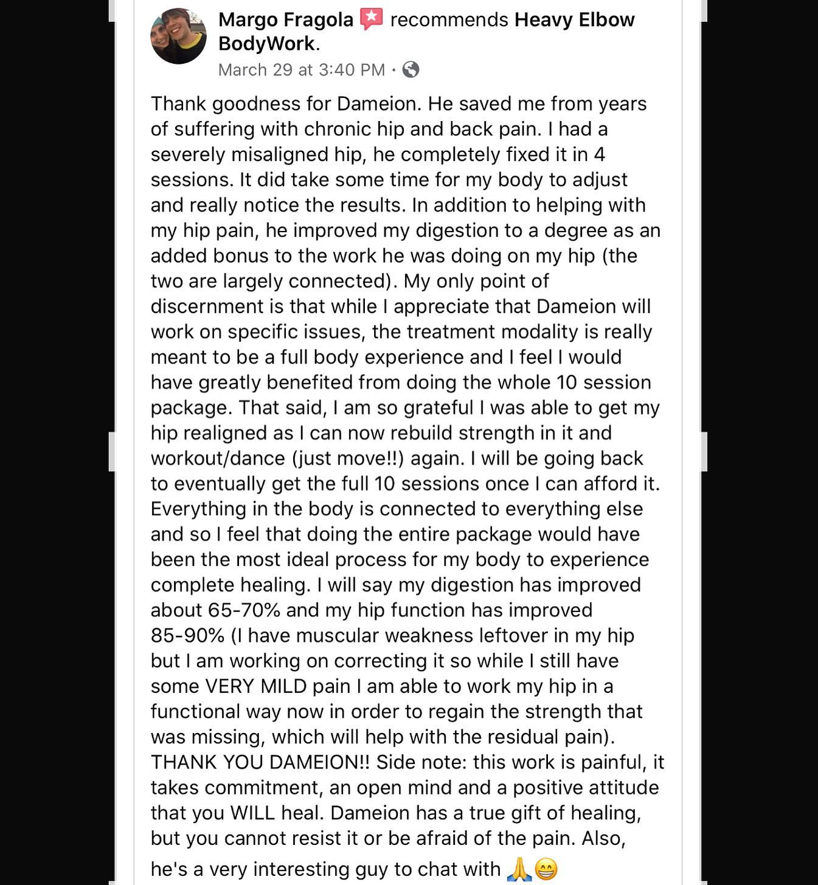Screen dimensions: 818x885
Task: Click the "Thank goodness for Dameion" opening sentence
Action: (x=286, y=103)
